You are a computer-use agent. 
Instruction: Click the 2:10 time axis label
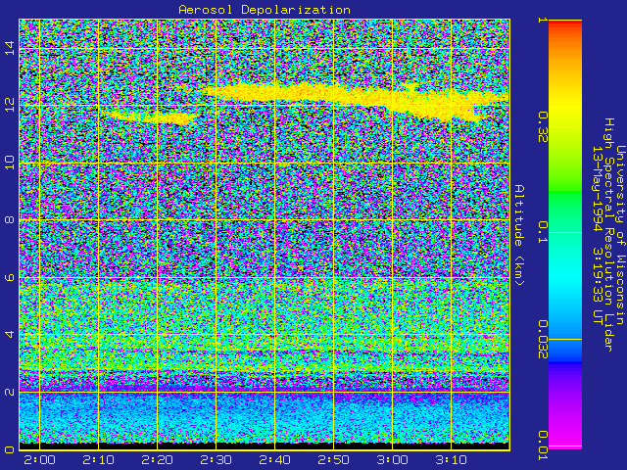98,460
